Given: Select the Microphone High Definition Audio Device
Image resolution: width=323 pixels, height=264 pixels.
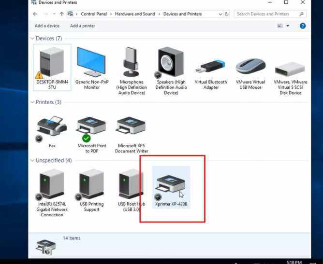Looking at the screenshot, I should [132, 70].
